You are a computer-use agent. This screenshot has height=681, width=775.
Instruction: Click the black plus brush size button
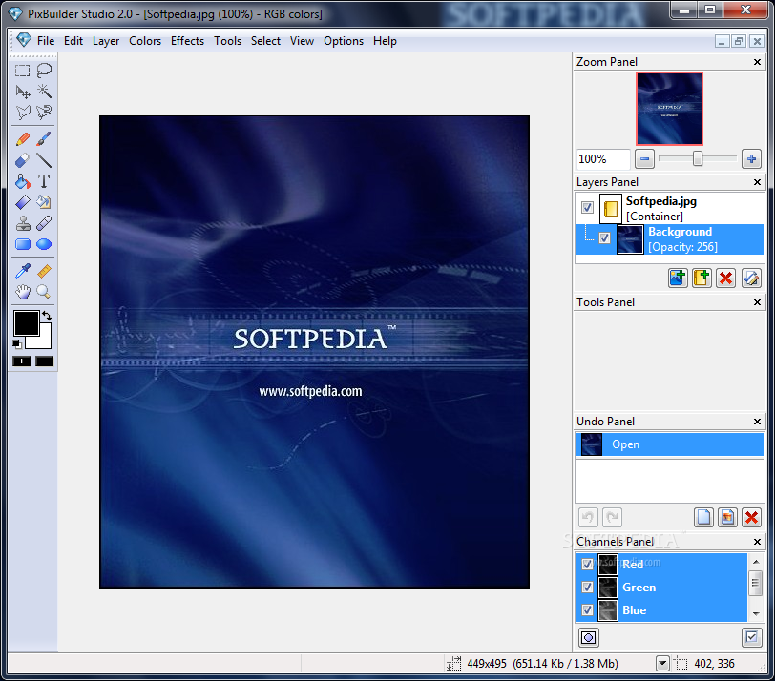(21, 361)
